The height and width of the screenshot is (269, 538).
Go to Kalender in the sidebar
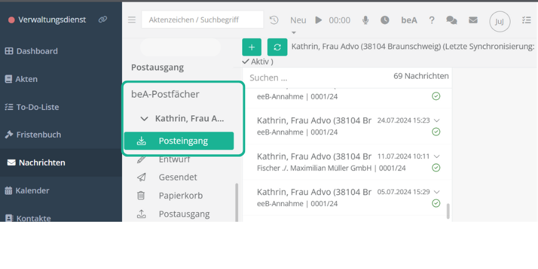[x=32, y=190]
